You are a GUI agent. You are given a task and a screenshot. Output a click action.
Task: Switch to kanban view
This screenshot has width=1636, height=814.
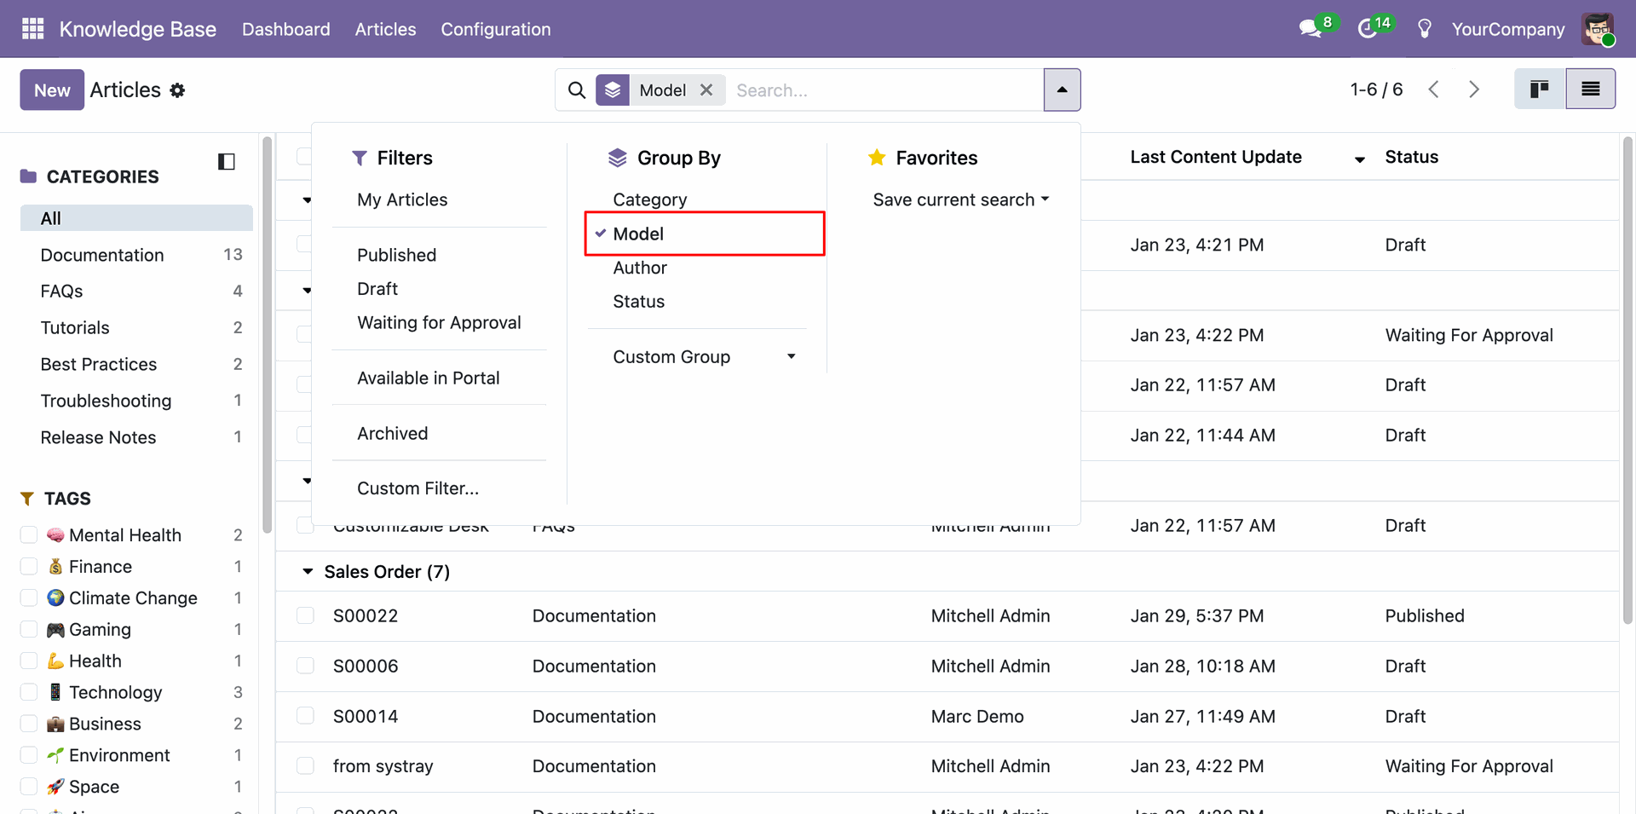click(1539, 89)
